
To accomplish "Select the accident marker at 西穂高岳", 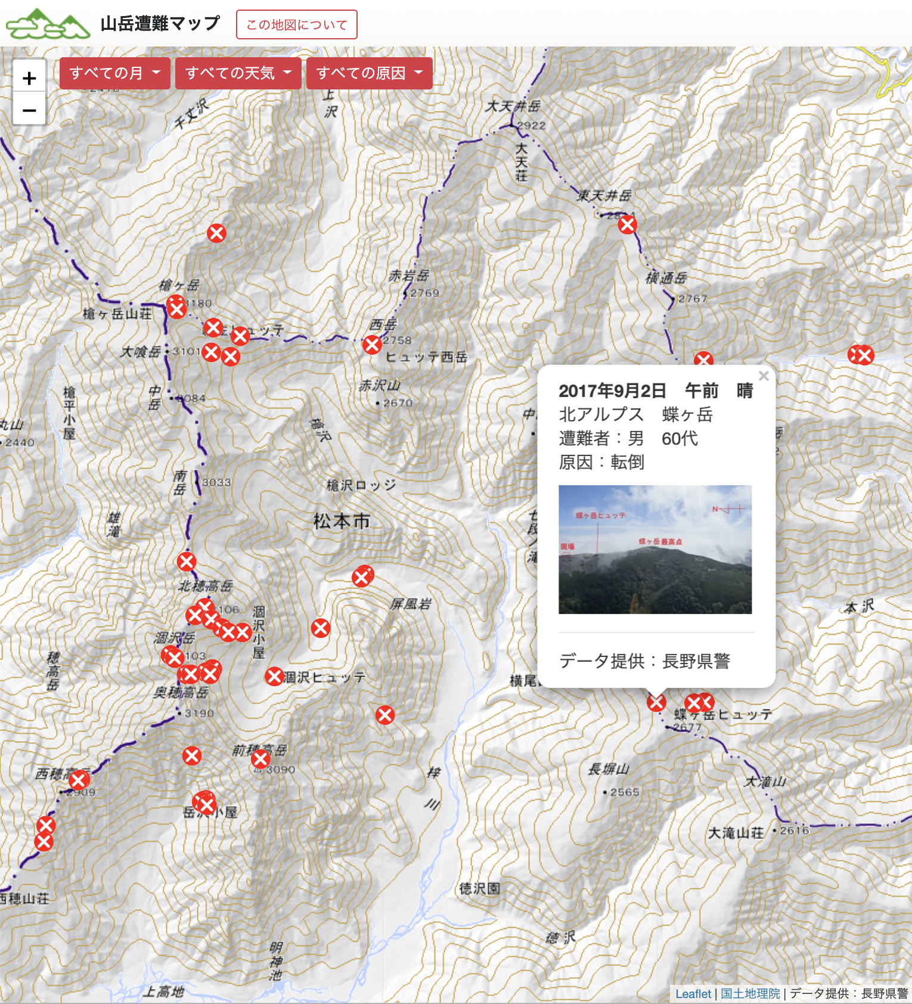I will tap(78, 780).
